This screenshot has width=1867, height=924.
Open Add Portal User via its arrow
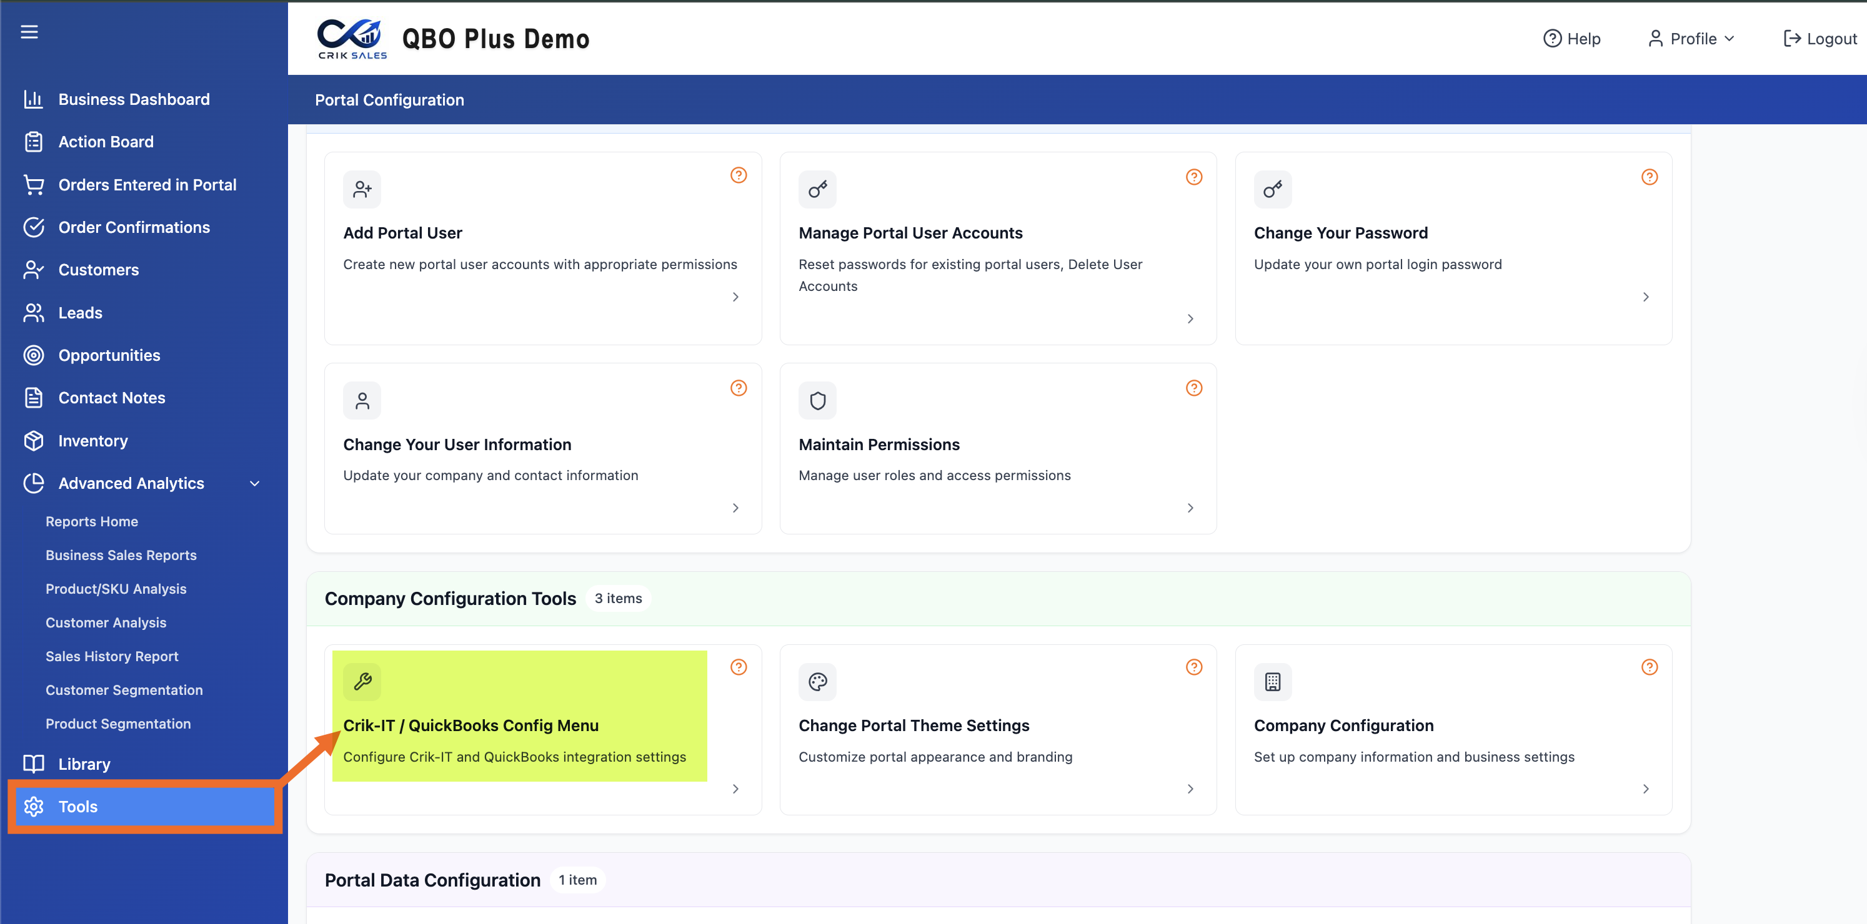[735, 297]
